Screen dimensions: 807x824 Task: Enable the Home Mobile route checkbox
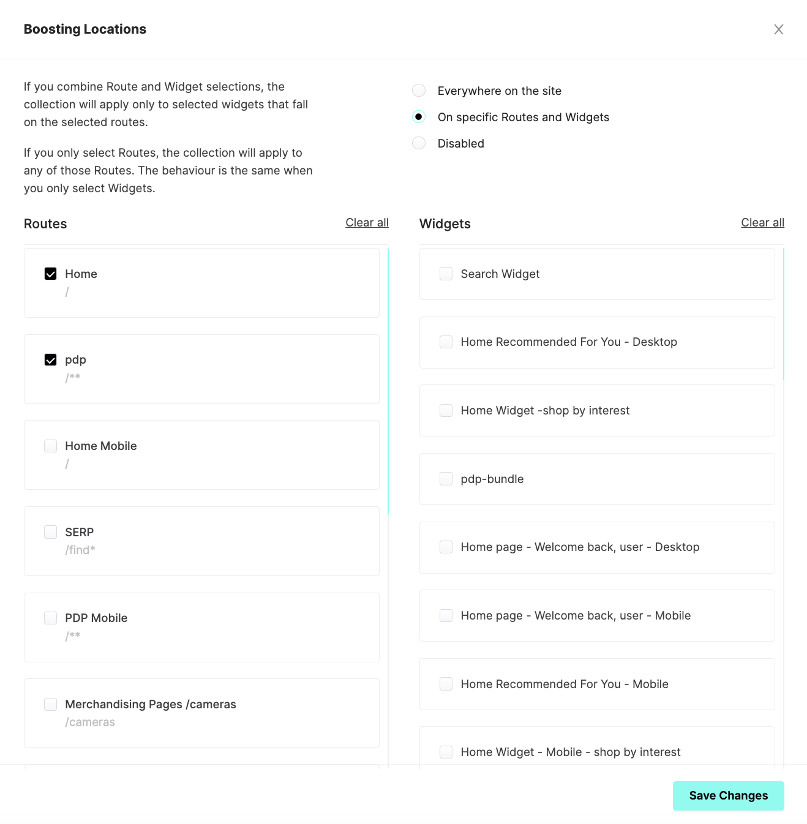(51, 446)
